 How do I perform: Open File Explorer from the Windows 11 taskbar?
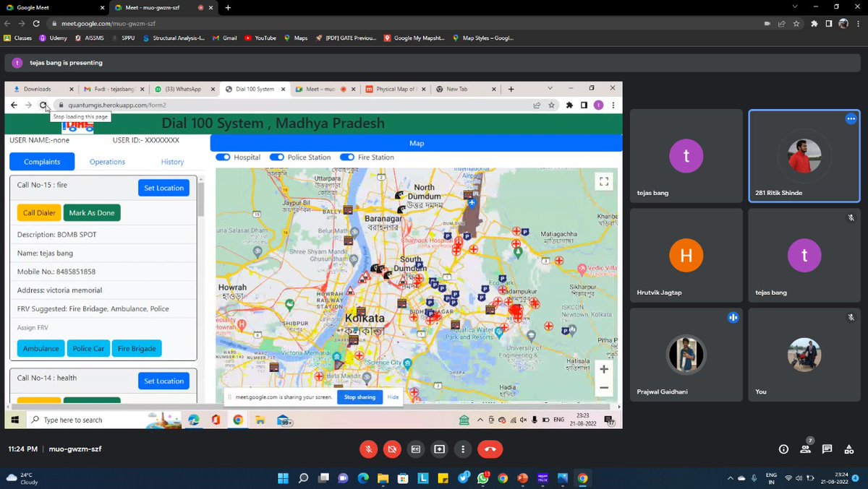383,477
